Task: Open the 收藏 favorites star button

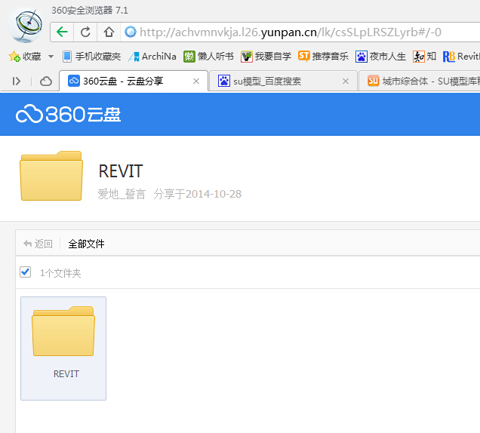Action: click(25, 57)
